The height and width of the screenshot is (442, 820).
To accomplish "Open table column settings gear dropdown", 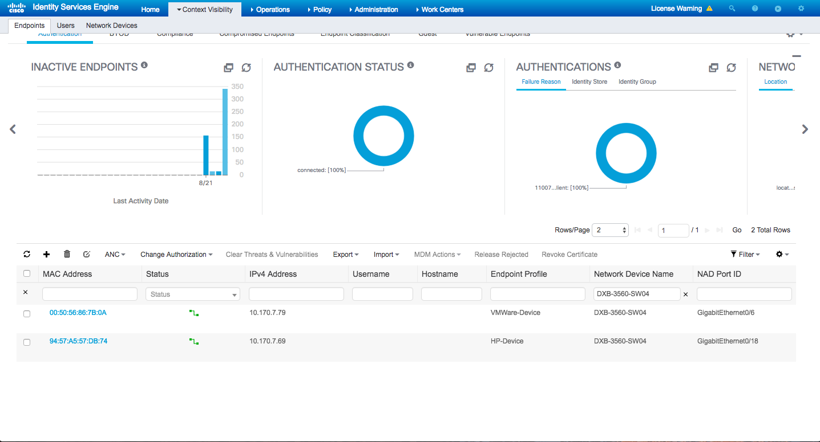I will pos(782,255).
